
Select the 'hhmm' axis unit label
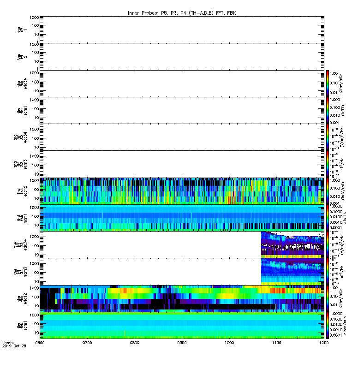[x=8, y=343]
